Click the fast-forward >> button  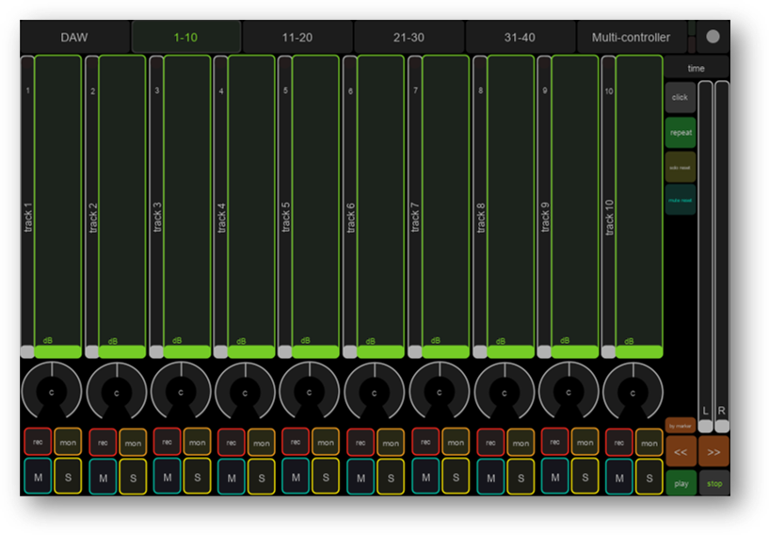coord(713,451)
